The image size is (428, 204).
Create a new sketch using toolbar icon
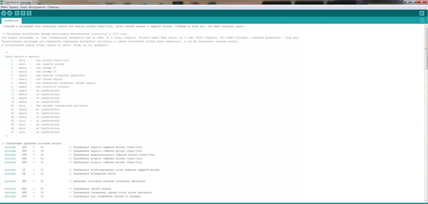tap(17, 13)
